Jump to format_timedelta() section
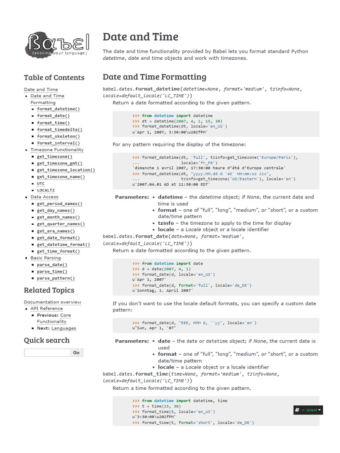Viewport: 340px width, 453px height. 59,130
